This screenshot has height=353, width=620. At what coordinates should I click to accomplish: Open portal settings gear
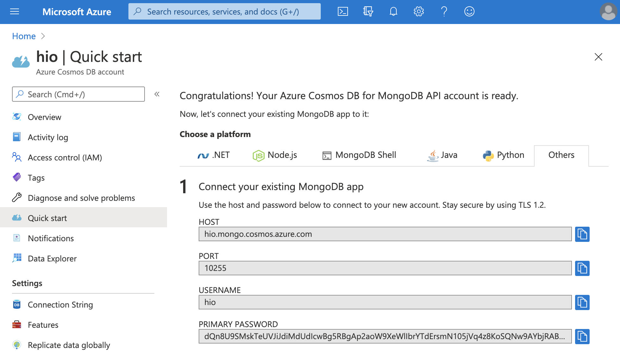pyautogui.click(x=418, y=12)
